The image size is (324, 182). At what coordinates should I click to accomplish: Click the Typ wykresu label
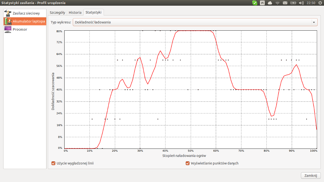point(61,22)
